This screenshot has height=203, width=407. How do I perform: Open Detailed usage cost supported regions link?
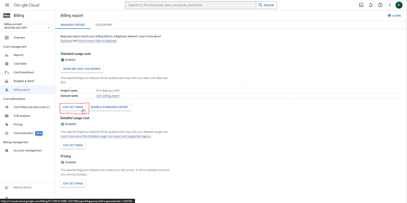(106, 136)
